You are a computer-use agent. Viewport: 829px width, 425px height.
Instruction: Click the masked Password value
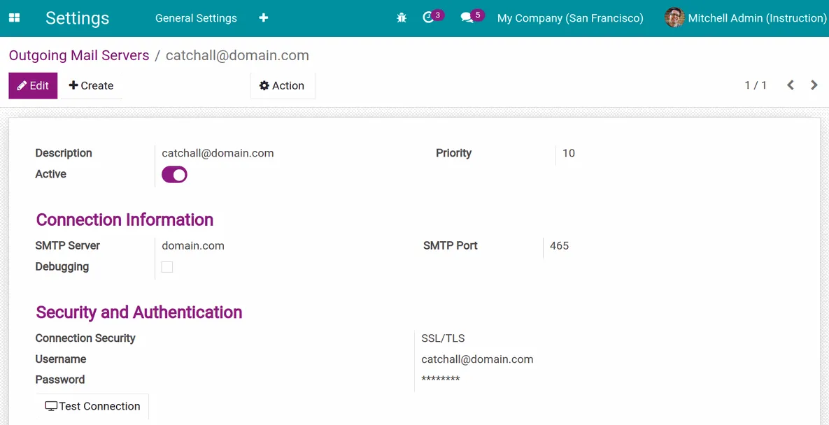441,379
